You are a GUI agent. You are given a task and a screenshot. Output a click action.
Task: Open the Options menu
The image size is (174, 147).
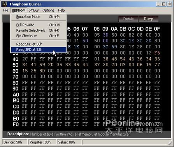coord(48,11)
